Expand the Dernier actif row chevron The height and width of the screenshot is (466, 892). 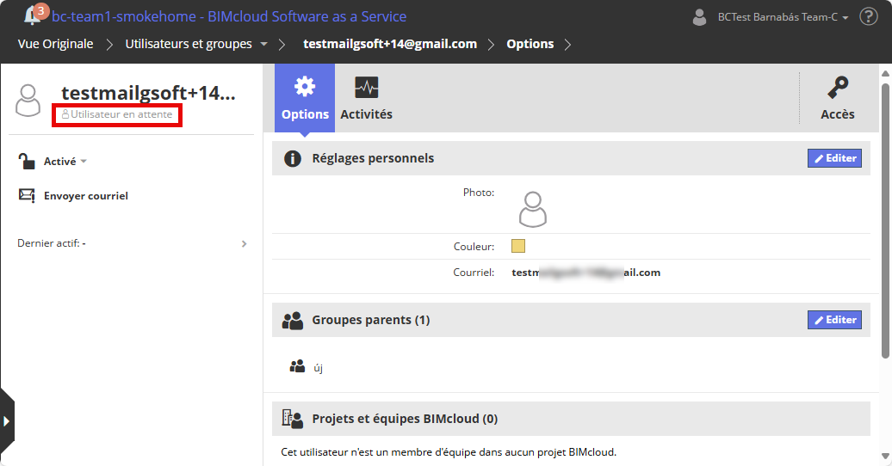click(x=244, y=243)
